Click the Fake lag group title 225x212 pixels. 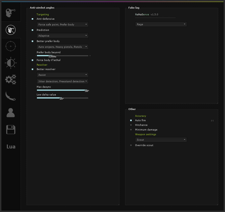(134, 8)
